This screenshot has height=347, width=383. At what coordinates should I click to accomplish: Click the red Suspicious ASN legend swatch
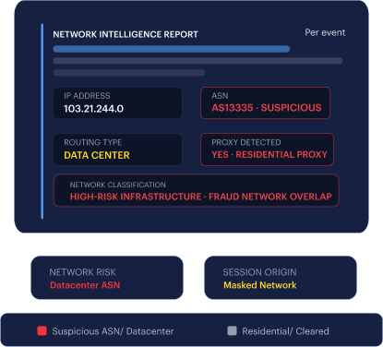click(42, 330)
